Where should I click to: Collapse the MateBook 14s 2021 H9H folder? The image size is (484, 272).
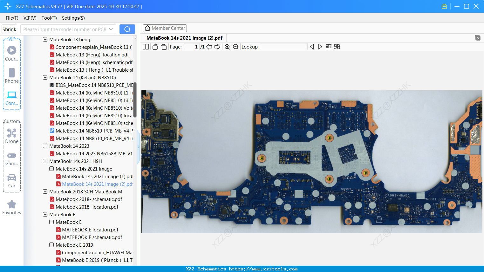45,161
